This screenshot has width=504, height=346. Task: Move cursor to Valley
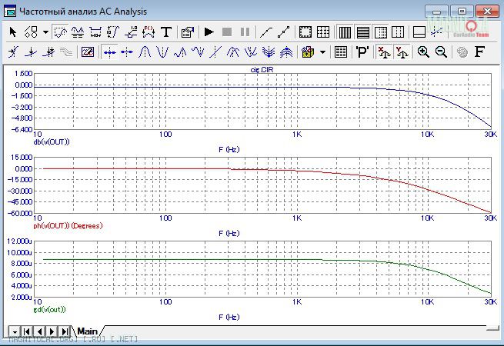162,52
